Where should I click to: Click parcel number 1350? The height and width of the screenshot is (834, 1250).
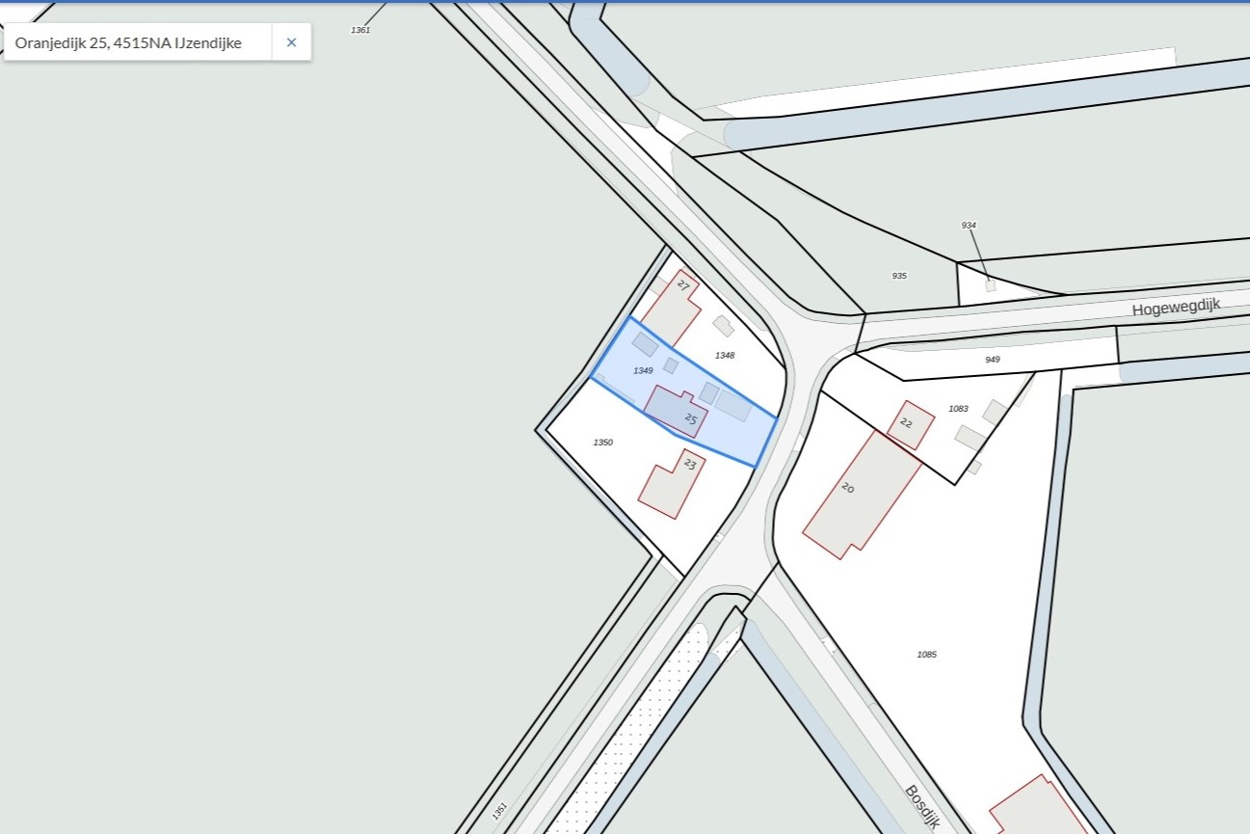click(x=602, y=442)
